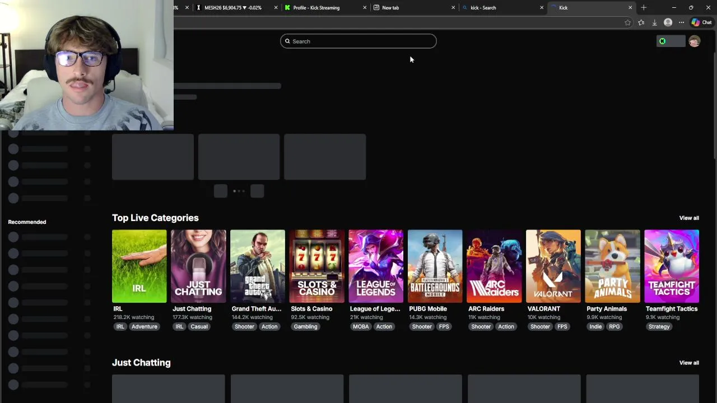The height and width of the screenshot is (403, 717).
Task: Select the Adventure tag under IRL
Action: point(145,326)
